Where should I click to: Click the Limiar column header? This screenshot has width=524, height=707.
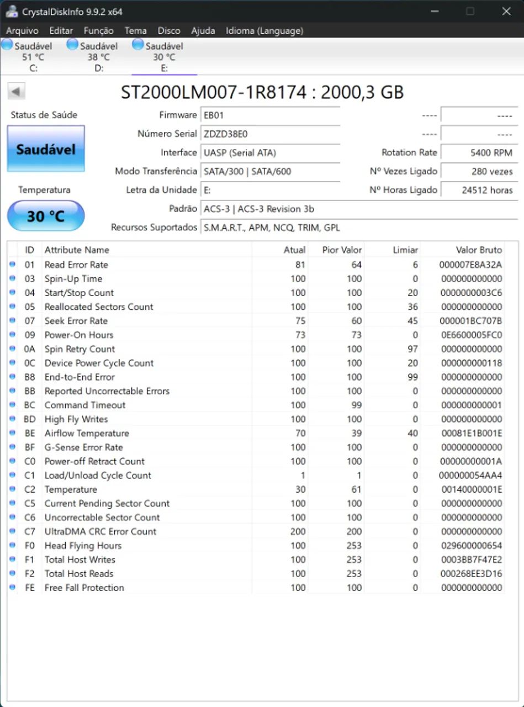393,250
